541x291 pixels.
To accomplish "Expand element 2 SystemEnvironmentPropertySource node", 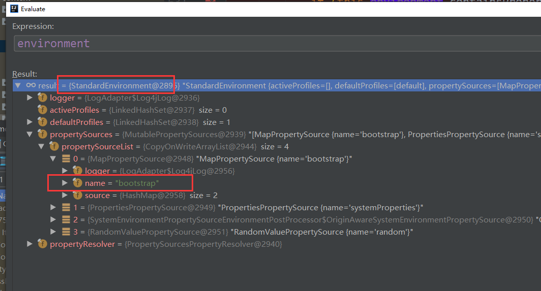I will [53, 219].
